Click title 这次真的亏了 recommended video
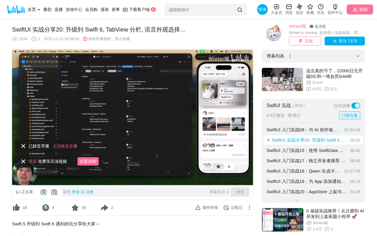This screenshot has width=377, height=236. 334,73
